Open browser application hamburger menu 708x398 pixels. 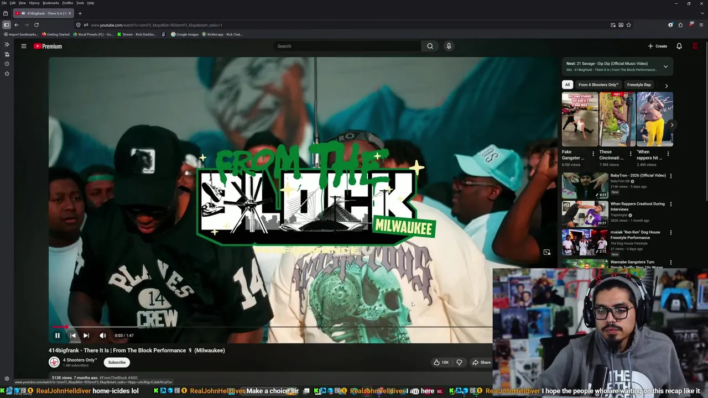(701, 25)
